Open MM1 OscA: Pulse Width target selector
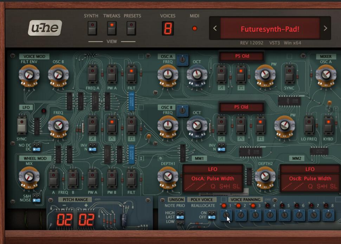Screen dimensions: 341x244 tap(213, 178)
